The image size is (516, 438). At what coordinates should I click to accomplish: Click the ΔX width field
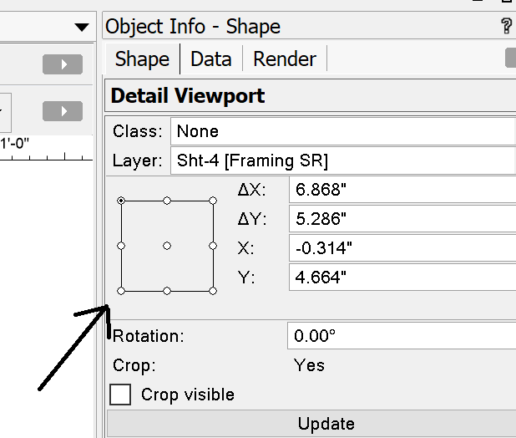click(x=401, y=190)
